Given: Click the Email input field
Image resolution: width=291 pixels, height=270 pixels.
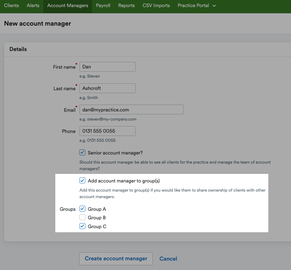Looking at the screenshot, I should click(132, 110).
